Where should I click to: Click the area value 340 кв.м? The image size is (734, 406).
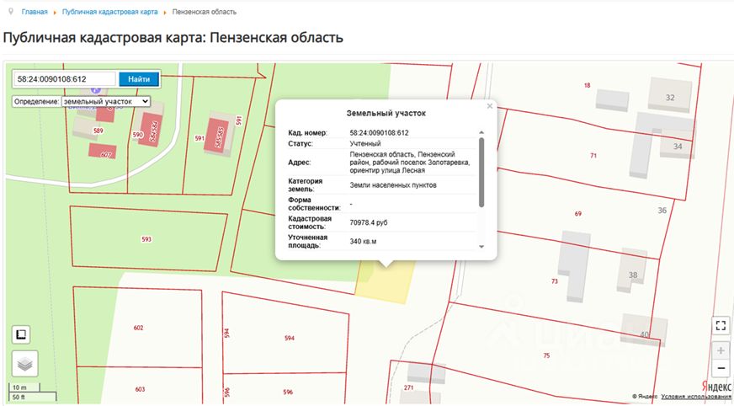coord(363,241)
